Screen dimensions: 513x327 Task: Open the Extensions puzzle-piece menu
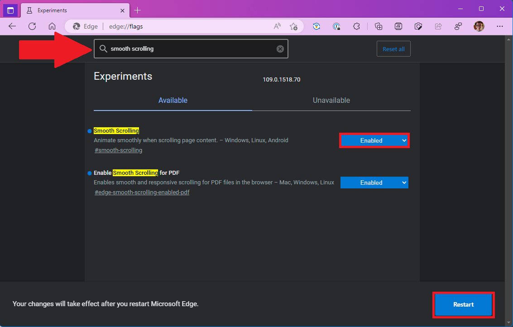pos(357,27)
